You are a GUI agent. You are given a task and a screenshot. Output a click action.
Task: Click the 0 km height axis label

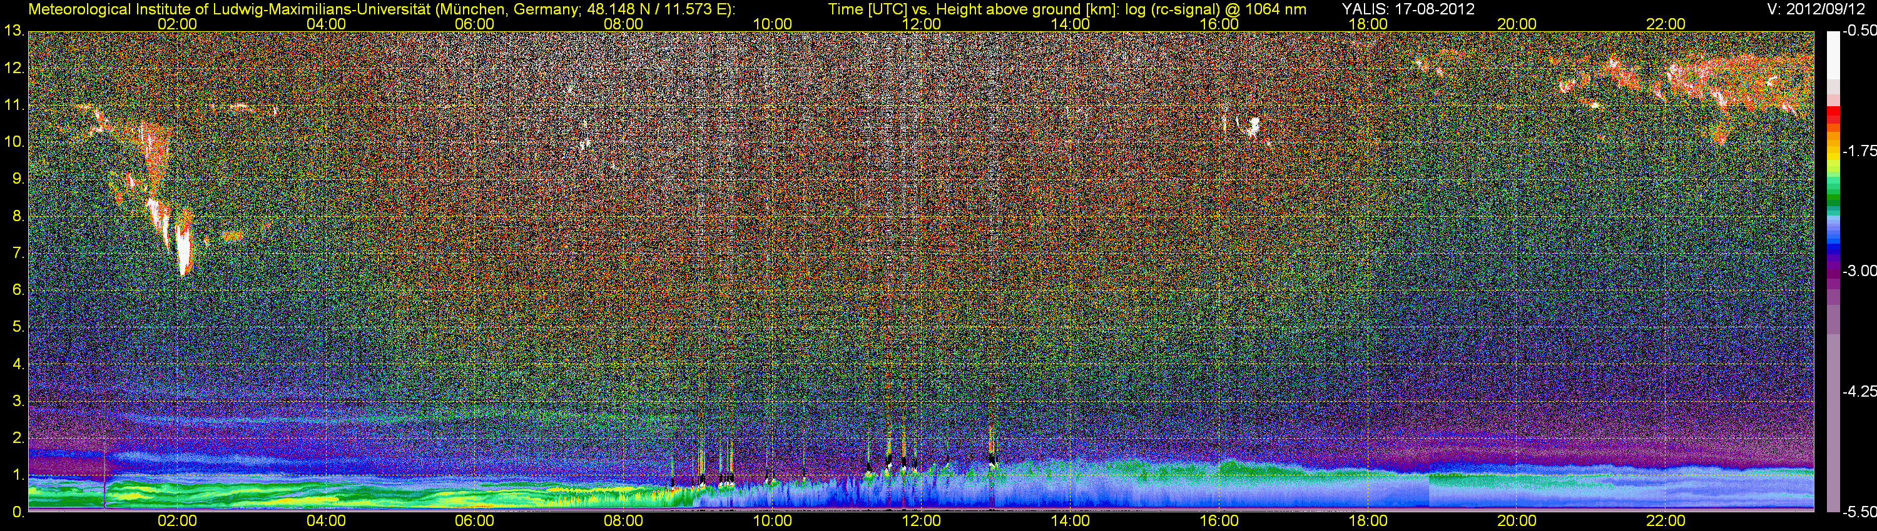click(x=18, y=513)
